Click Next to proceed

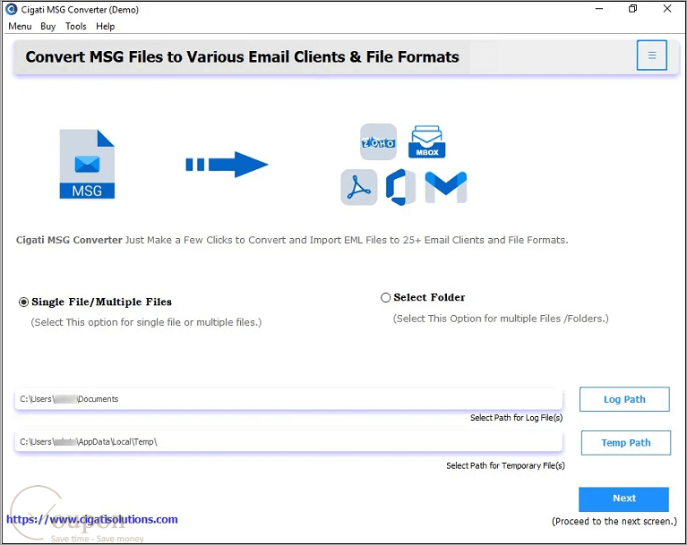[x=624, y=499]
